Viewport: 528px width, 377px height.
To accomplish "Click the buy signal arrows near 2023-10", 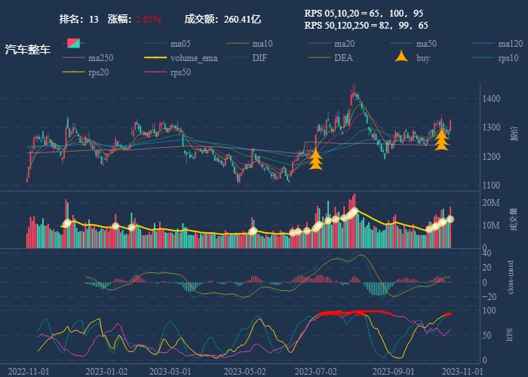I will [x=442, y=139].
